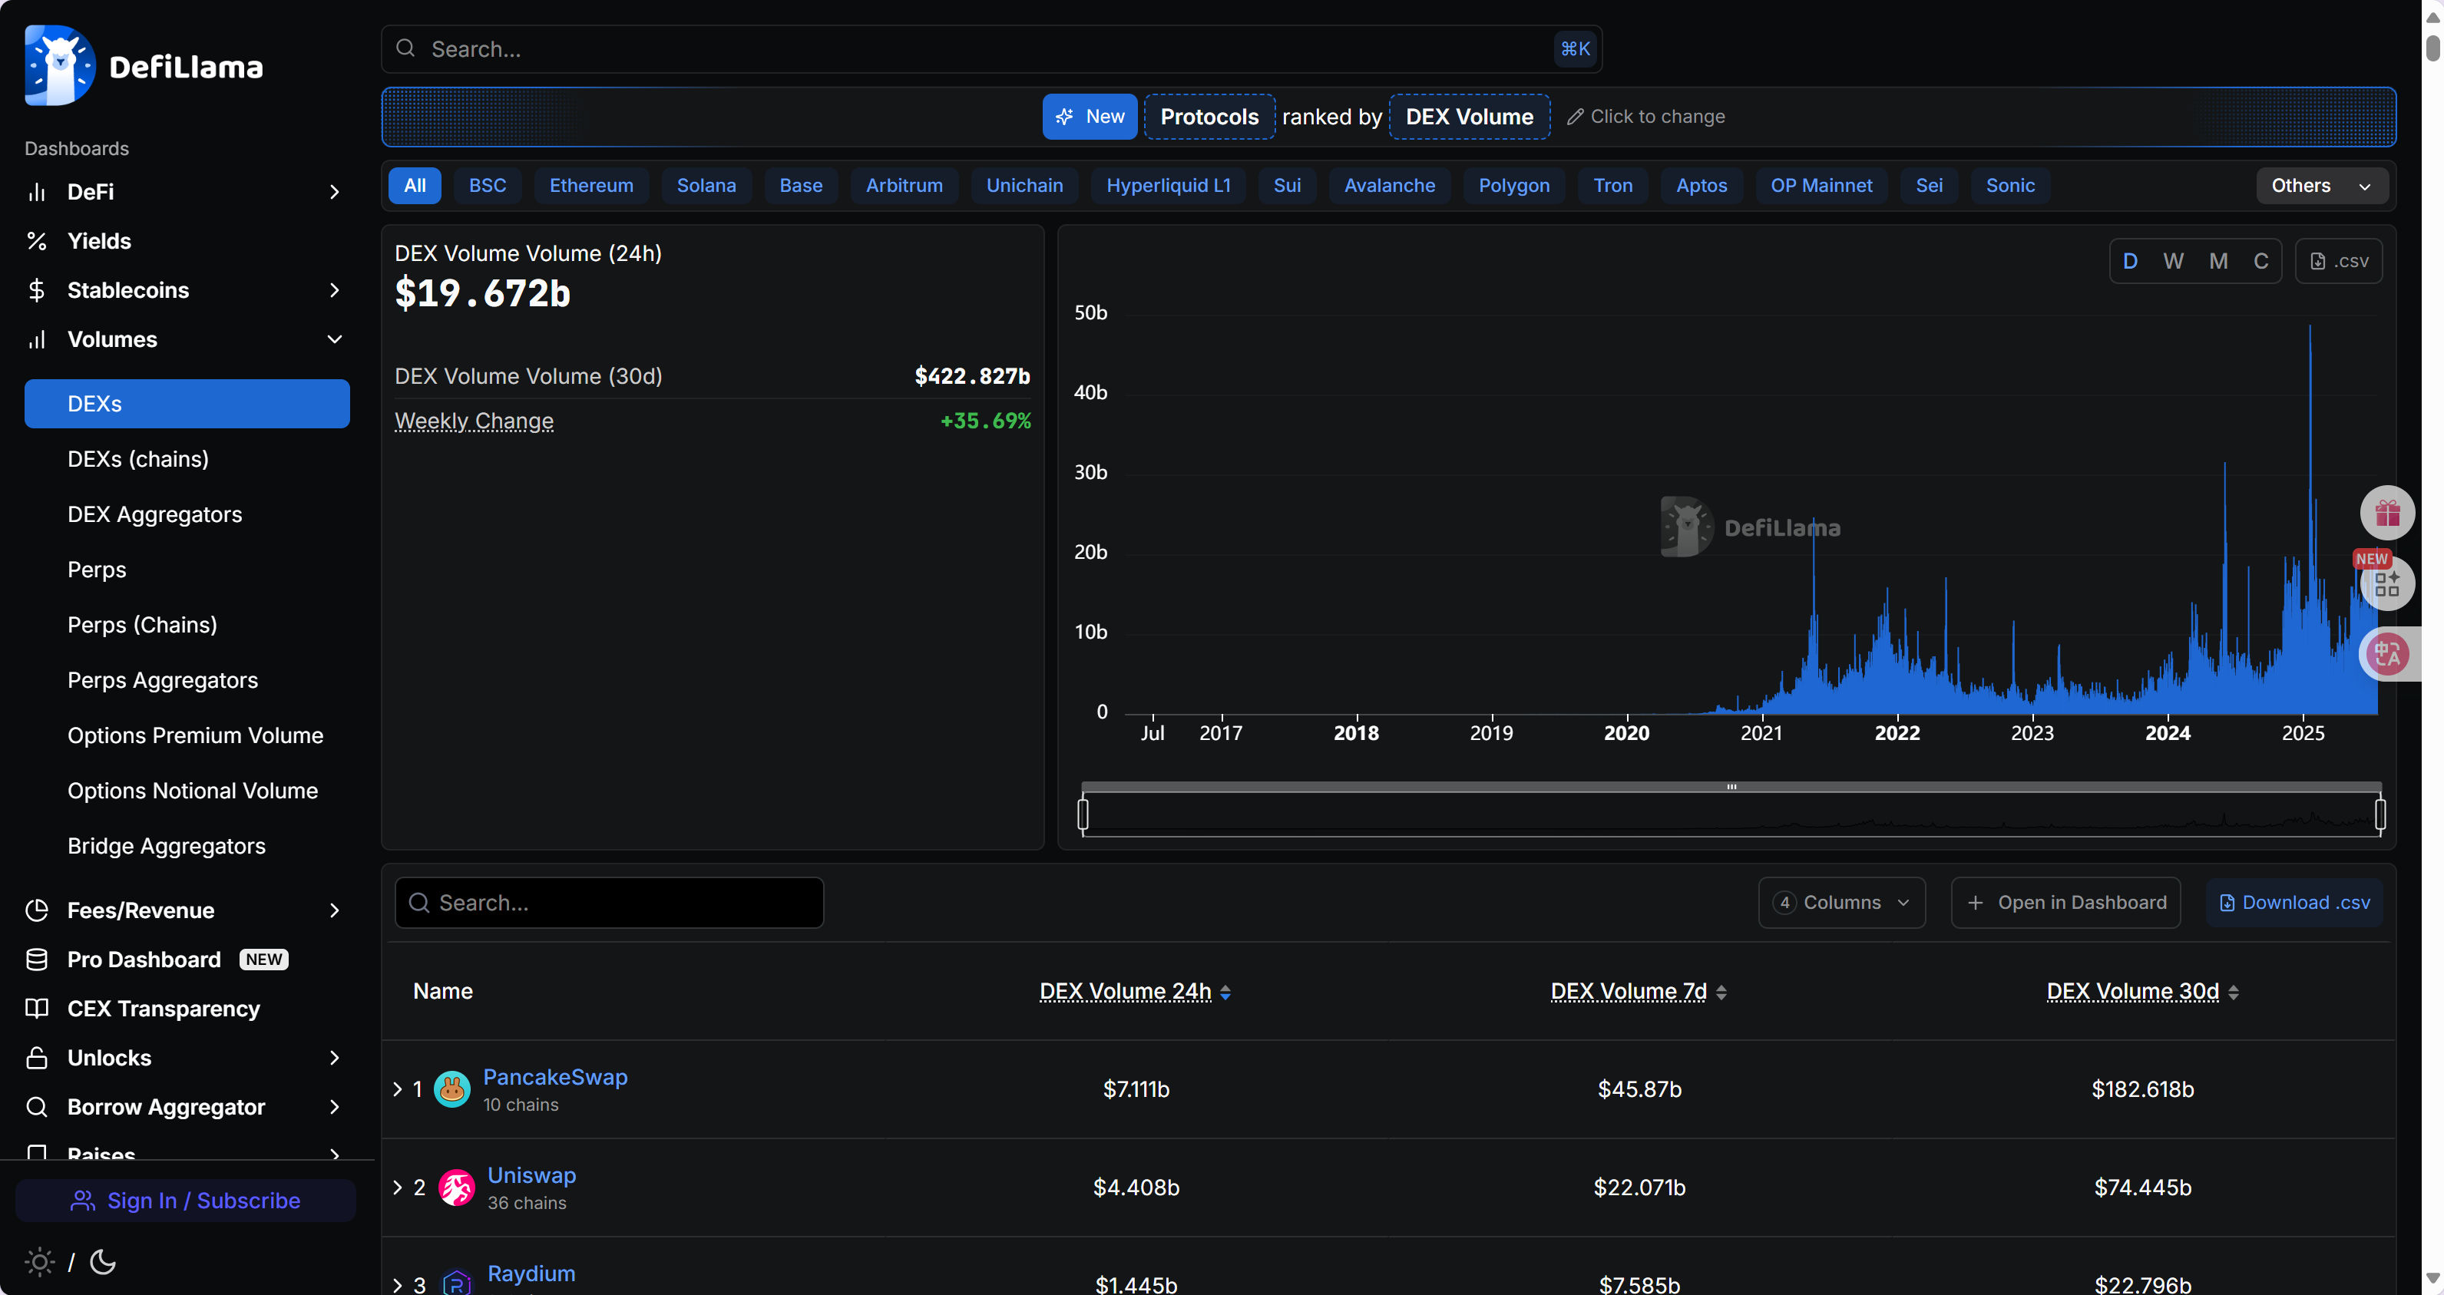Sort by DEX Volume 7d column
The height and width of the screenshot is (1295, 2444).
(x=1639, y=992)
